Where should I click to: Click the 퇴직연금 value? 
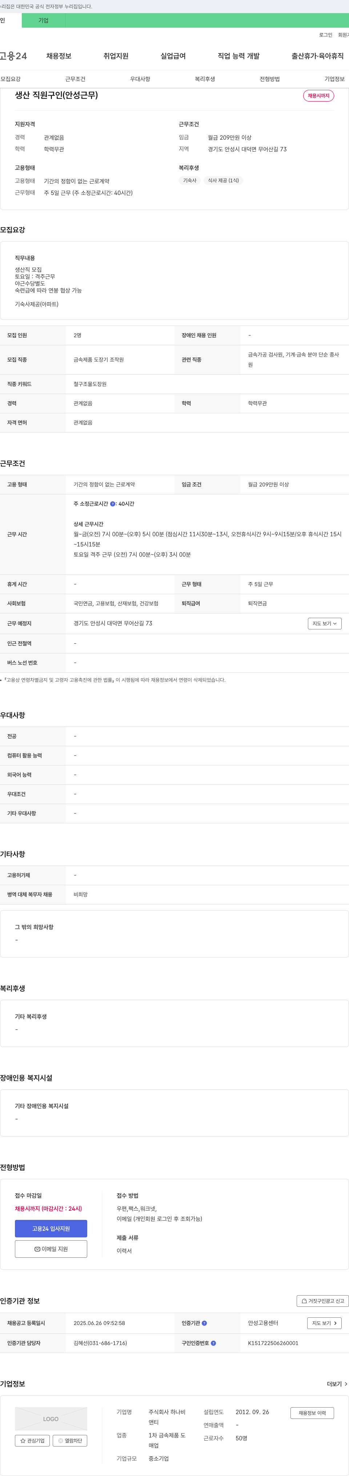pyautogui.click(x=257, y=603)
